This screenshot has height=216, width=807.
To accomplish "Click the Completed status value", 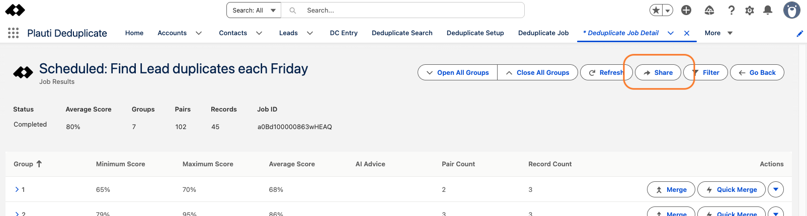I will pyautogui.click(x=30, y=124).
